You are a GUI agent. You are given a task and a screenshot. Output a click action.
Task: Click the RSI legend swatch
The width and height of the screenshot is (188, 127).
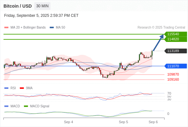click(6, 88)
